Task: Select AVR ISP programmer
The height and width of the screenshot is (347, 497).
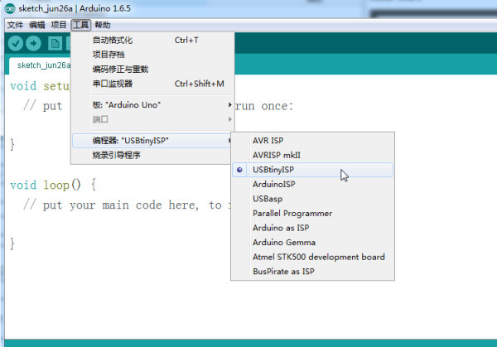Action: click(312, 141)
